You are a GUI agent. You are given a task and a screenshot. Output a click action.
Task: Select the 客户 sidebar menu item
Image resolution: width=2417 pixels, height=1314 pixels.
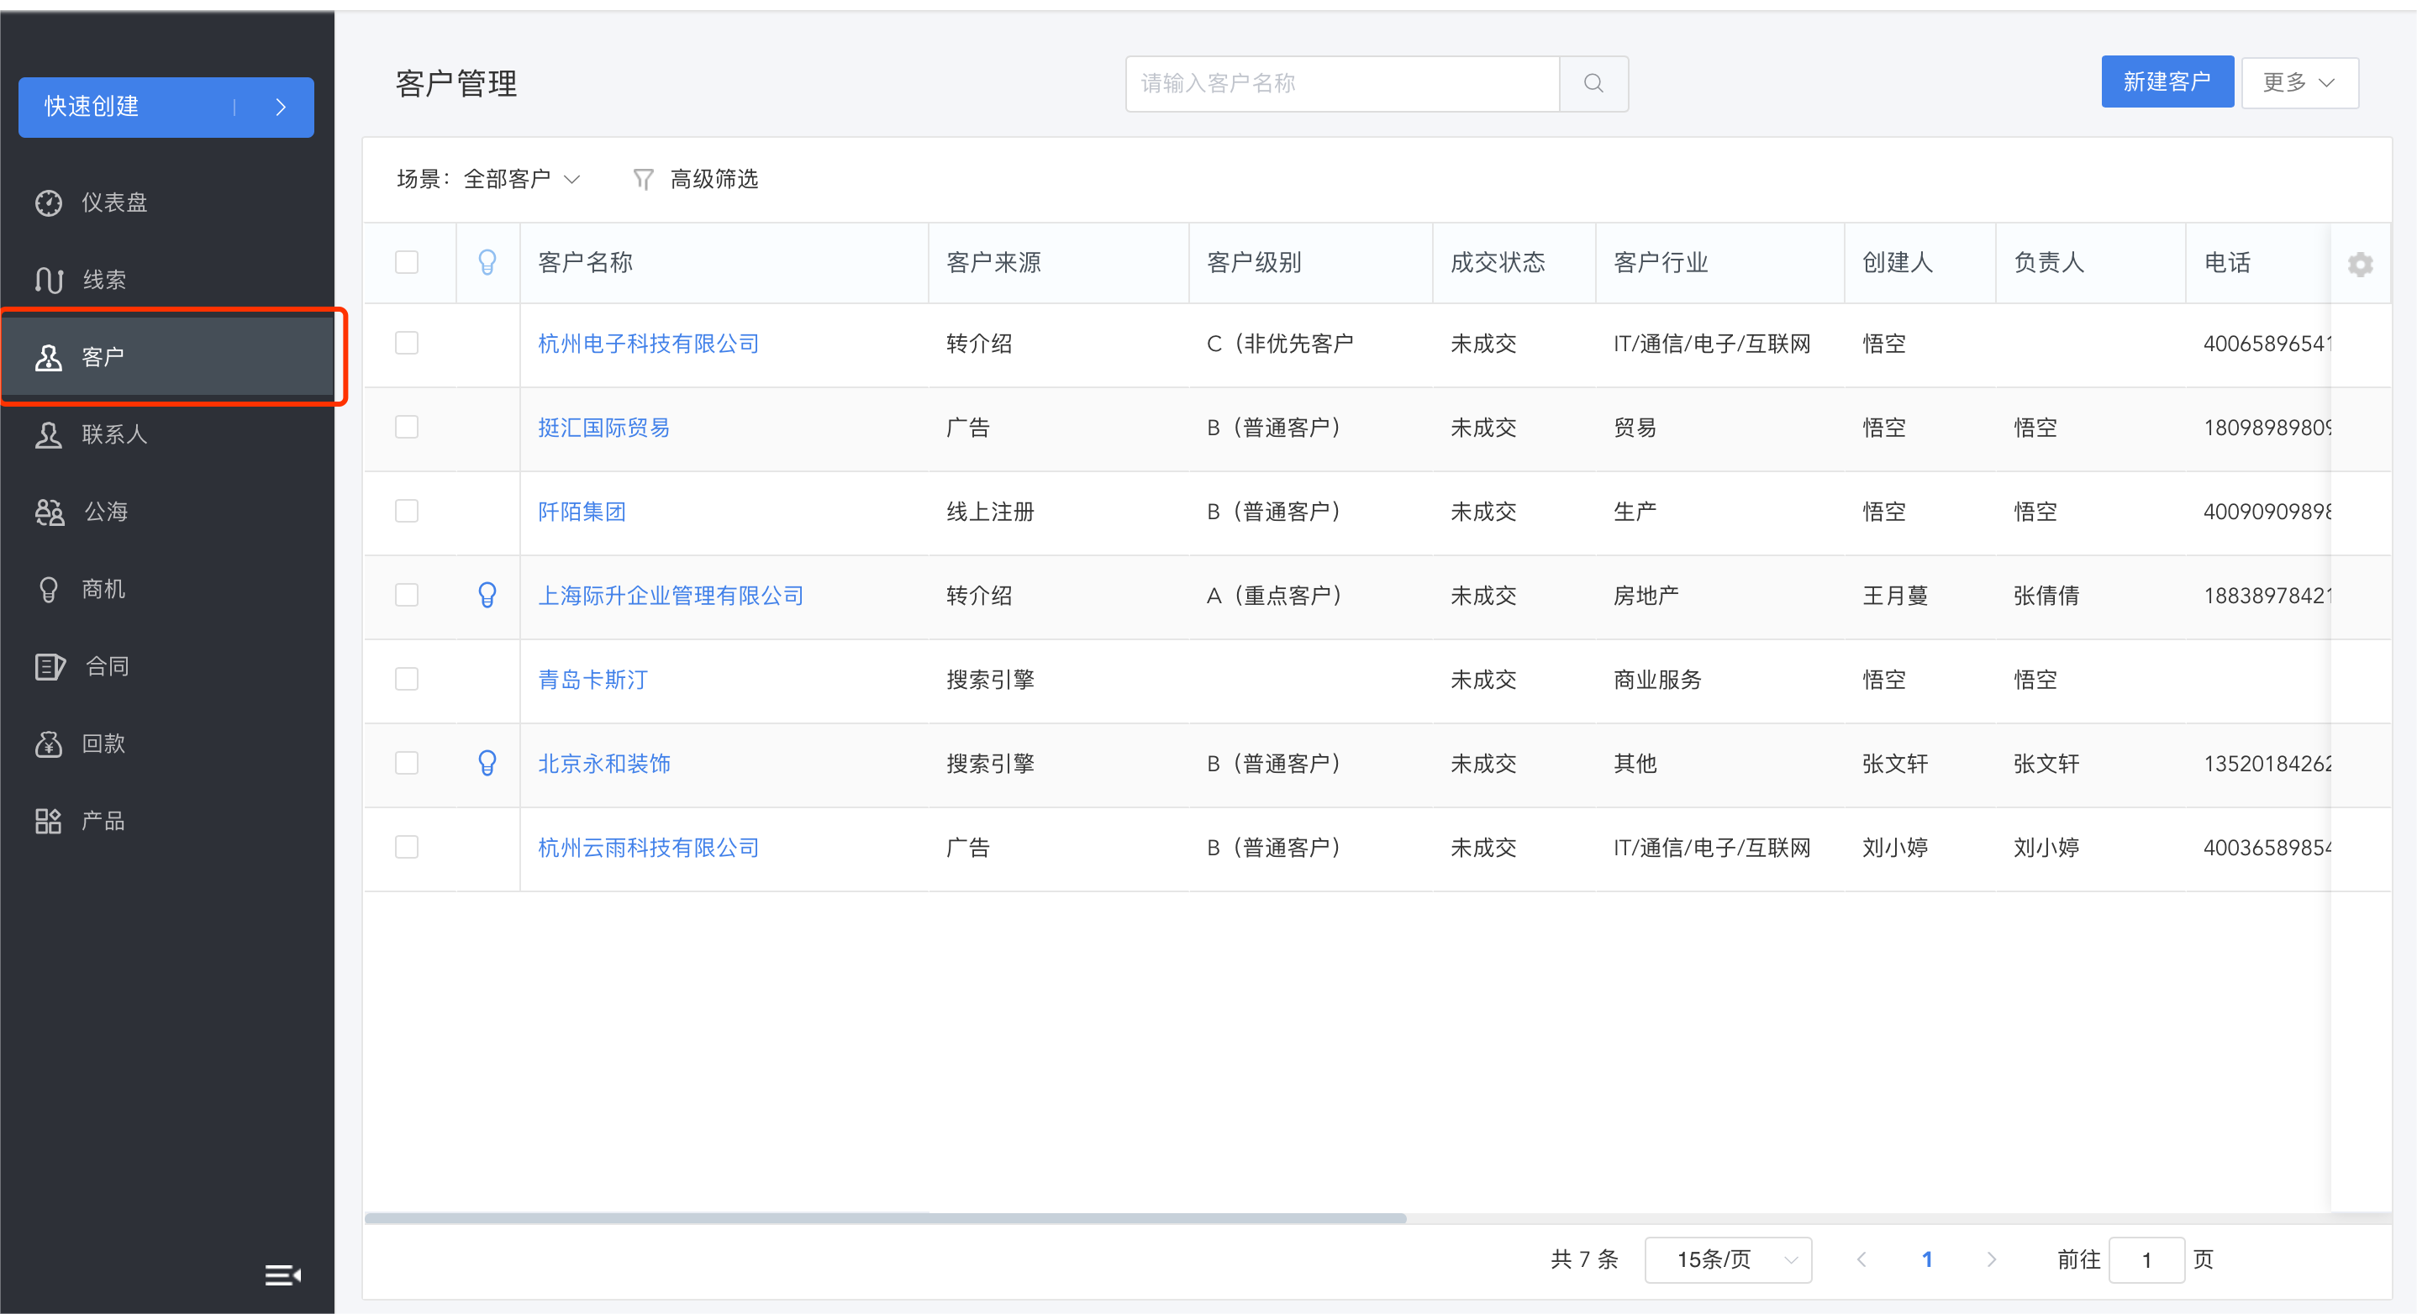pyautogui.click(x=167, y=356)
